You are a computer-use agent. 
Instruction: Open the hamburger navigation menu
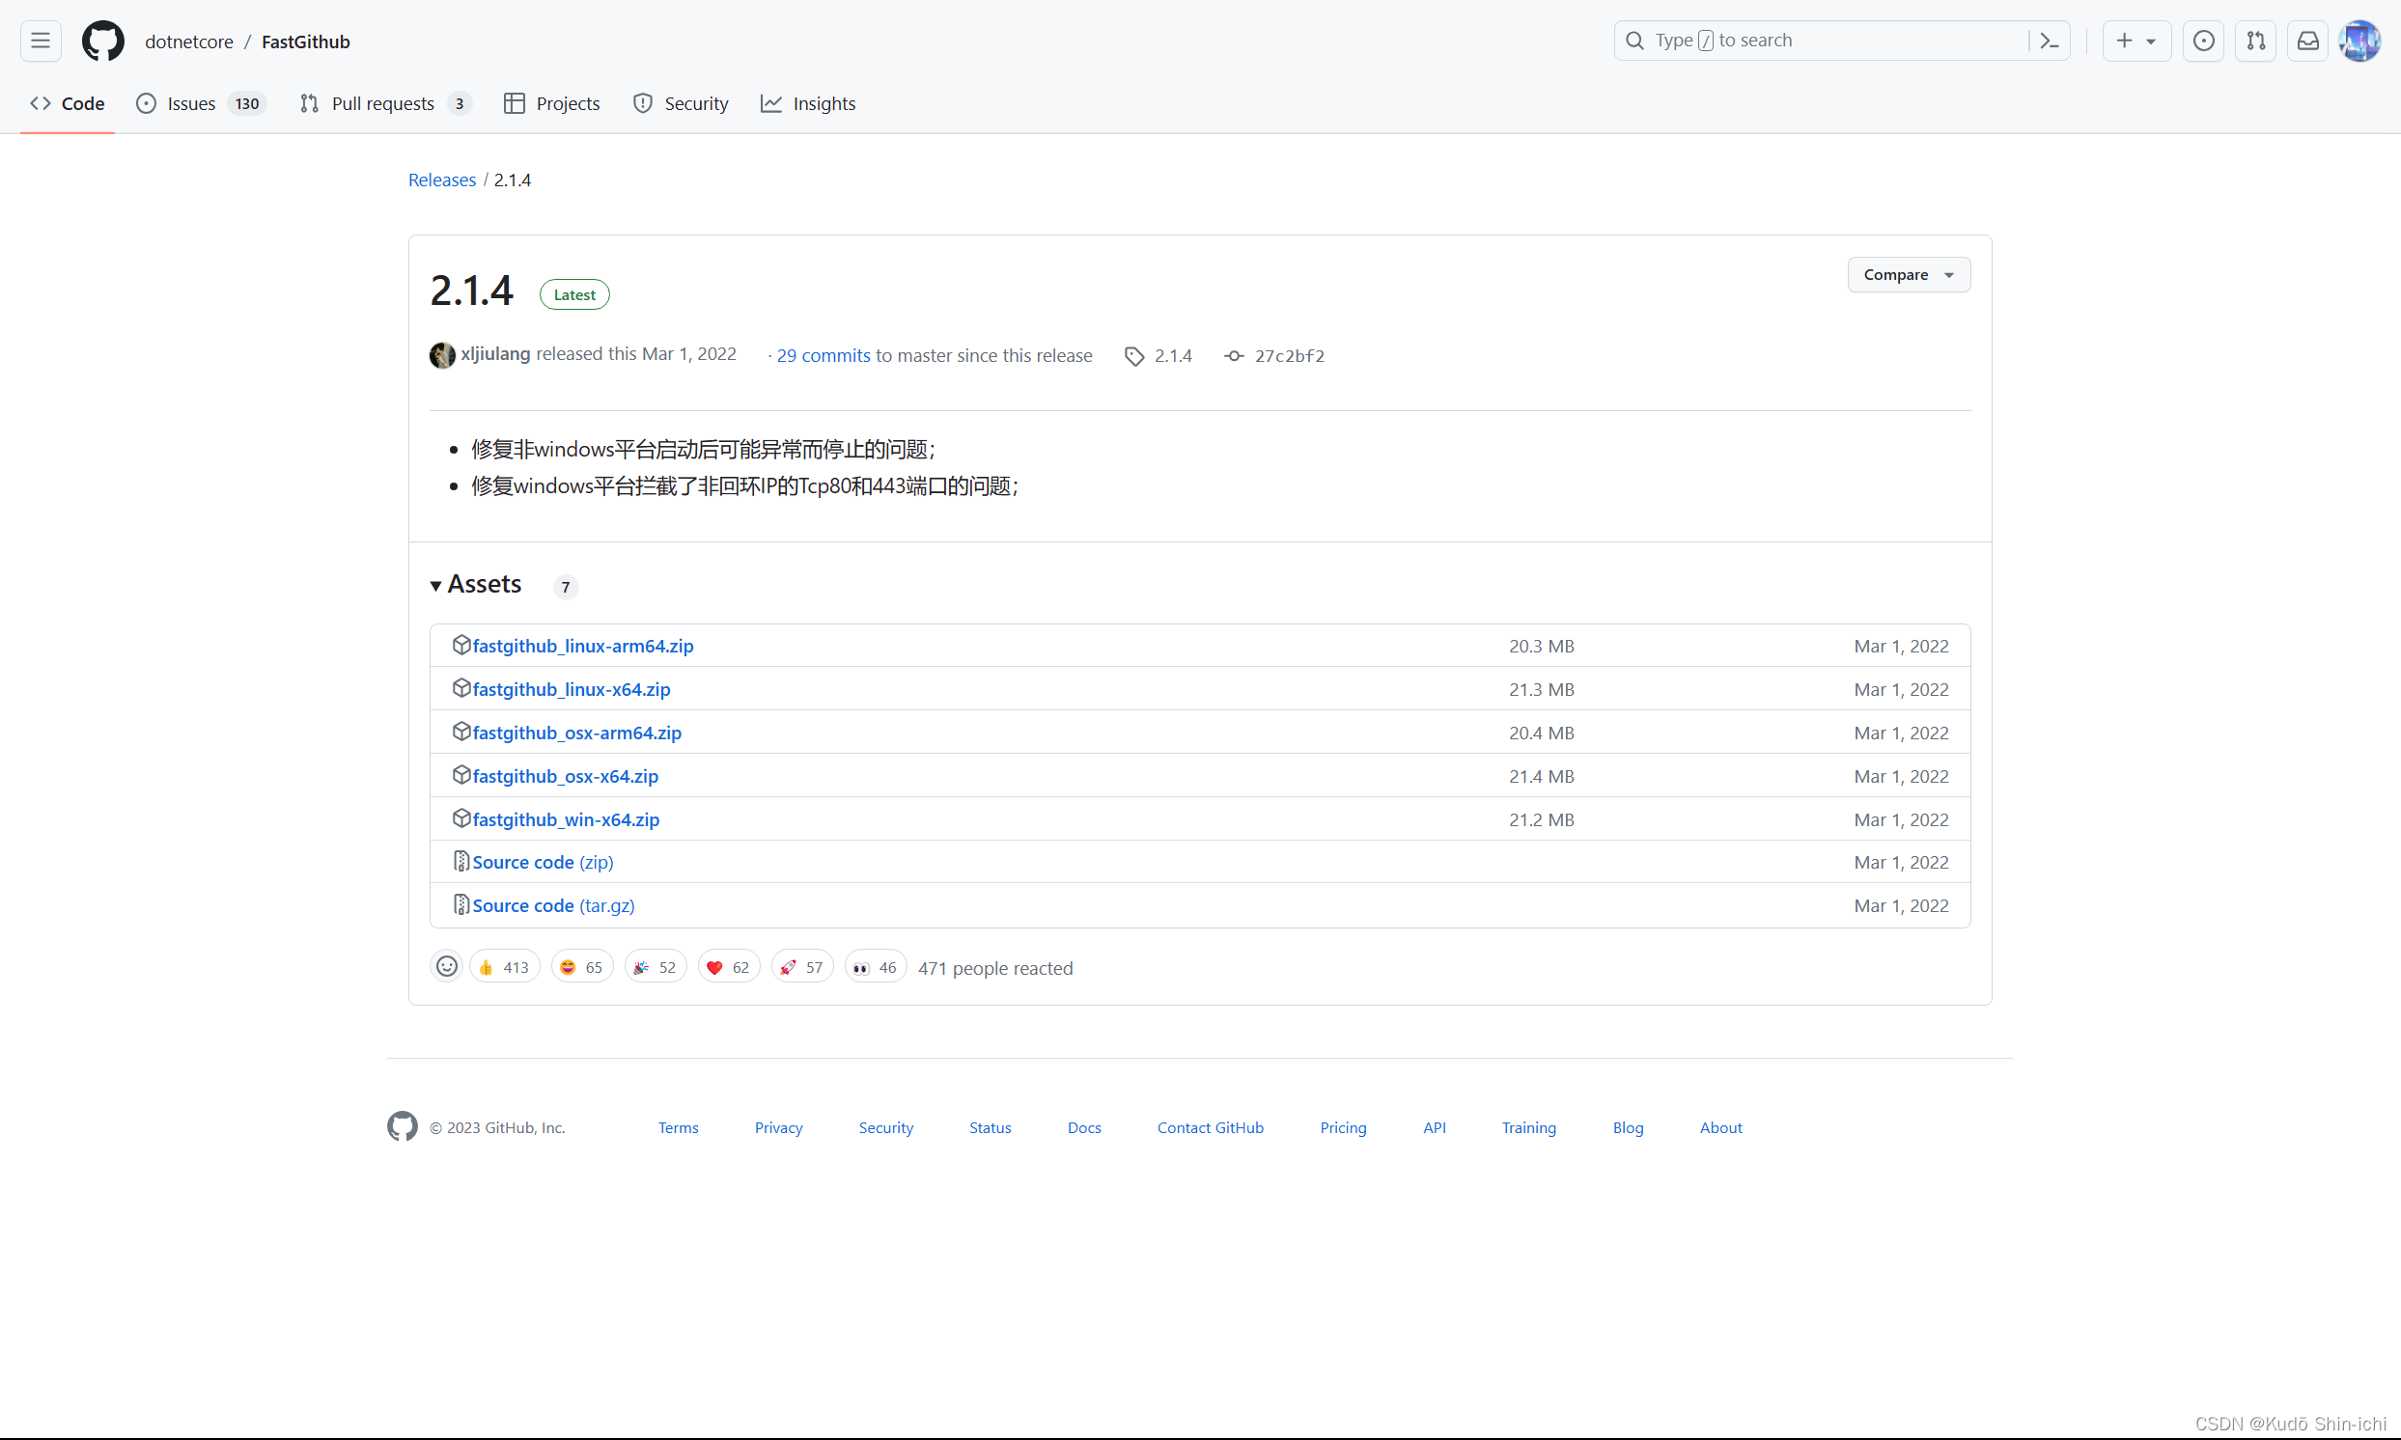click(41, 41)
